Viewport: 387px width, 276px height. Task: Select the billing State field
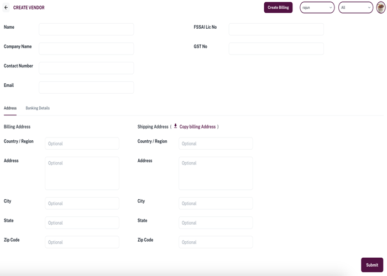coord(82,223)
